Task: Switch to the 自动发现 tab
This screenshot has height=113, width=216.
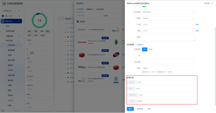Action: [x=100, y=9]
